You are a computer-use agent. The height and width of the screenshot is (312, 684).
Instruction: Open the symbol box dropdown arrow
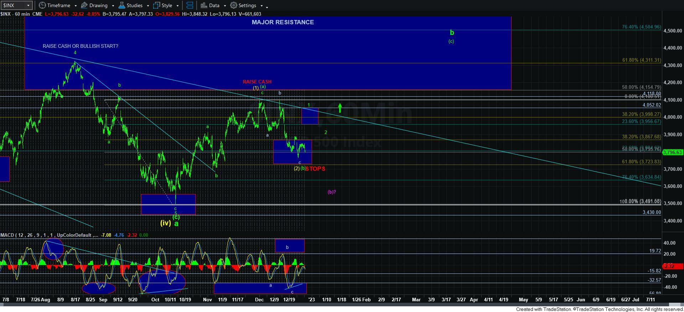(28, 5)
